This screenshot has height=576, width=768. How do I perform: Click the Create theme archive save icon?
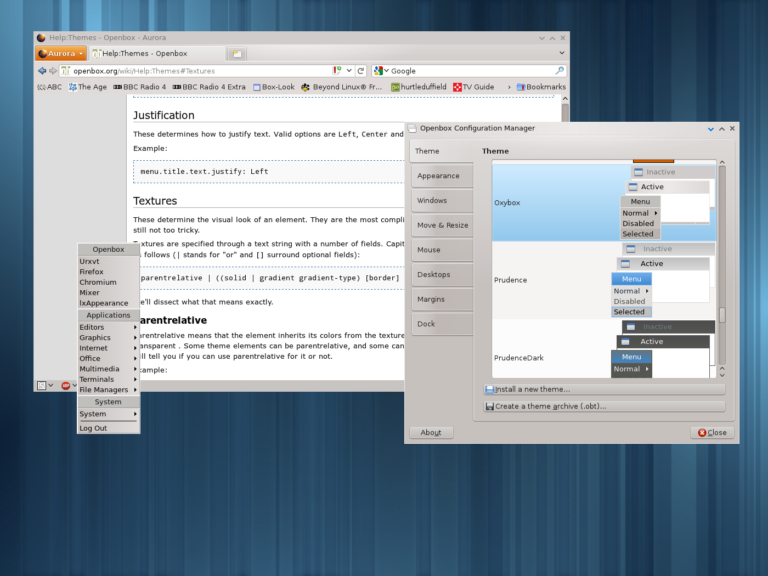click(490, 406)
